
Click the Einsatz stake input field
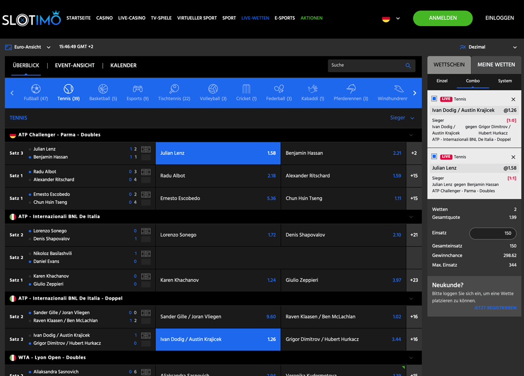493,233
